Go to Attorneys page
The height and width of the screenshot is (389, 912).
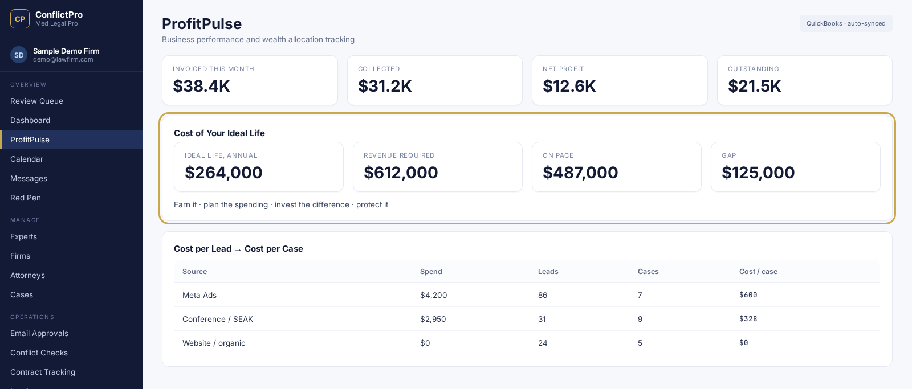pos(71,275)
